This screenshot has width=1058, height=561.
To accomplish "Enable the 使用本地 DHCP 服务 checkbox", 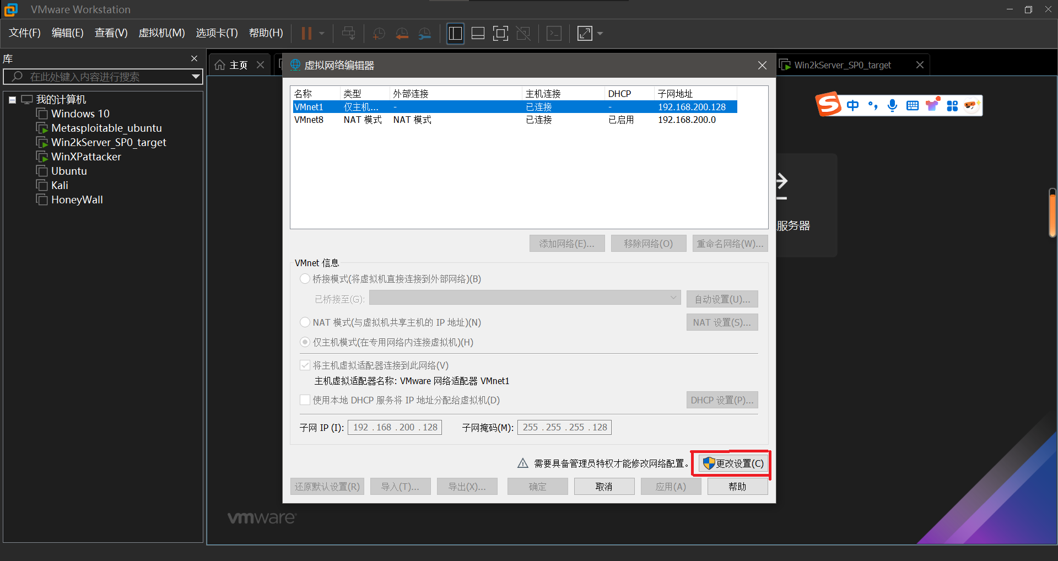I will [x=305, y=400].
